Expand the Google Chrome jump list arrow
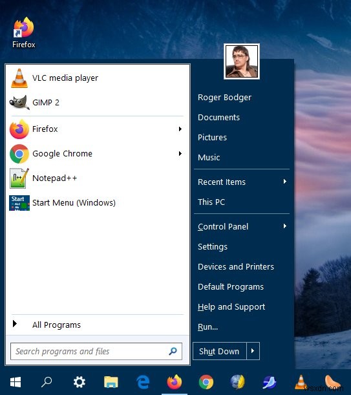Viewport: 351px width, 395px height. click(180, 154)
